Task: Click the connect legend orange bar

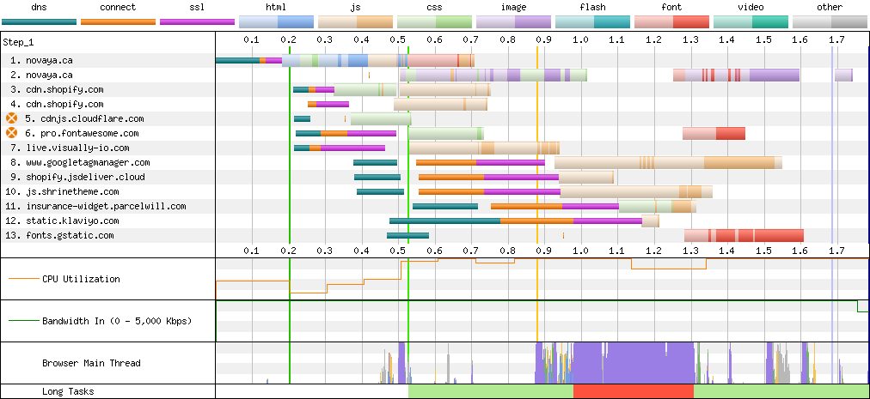Action: 118,21
